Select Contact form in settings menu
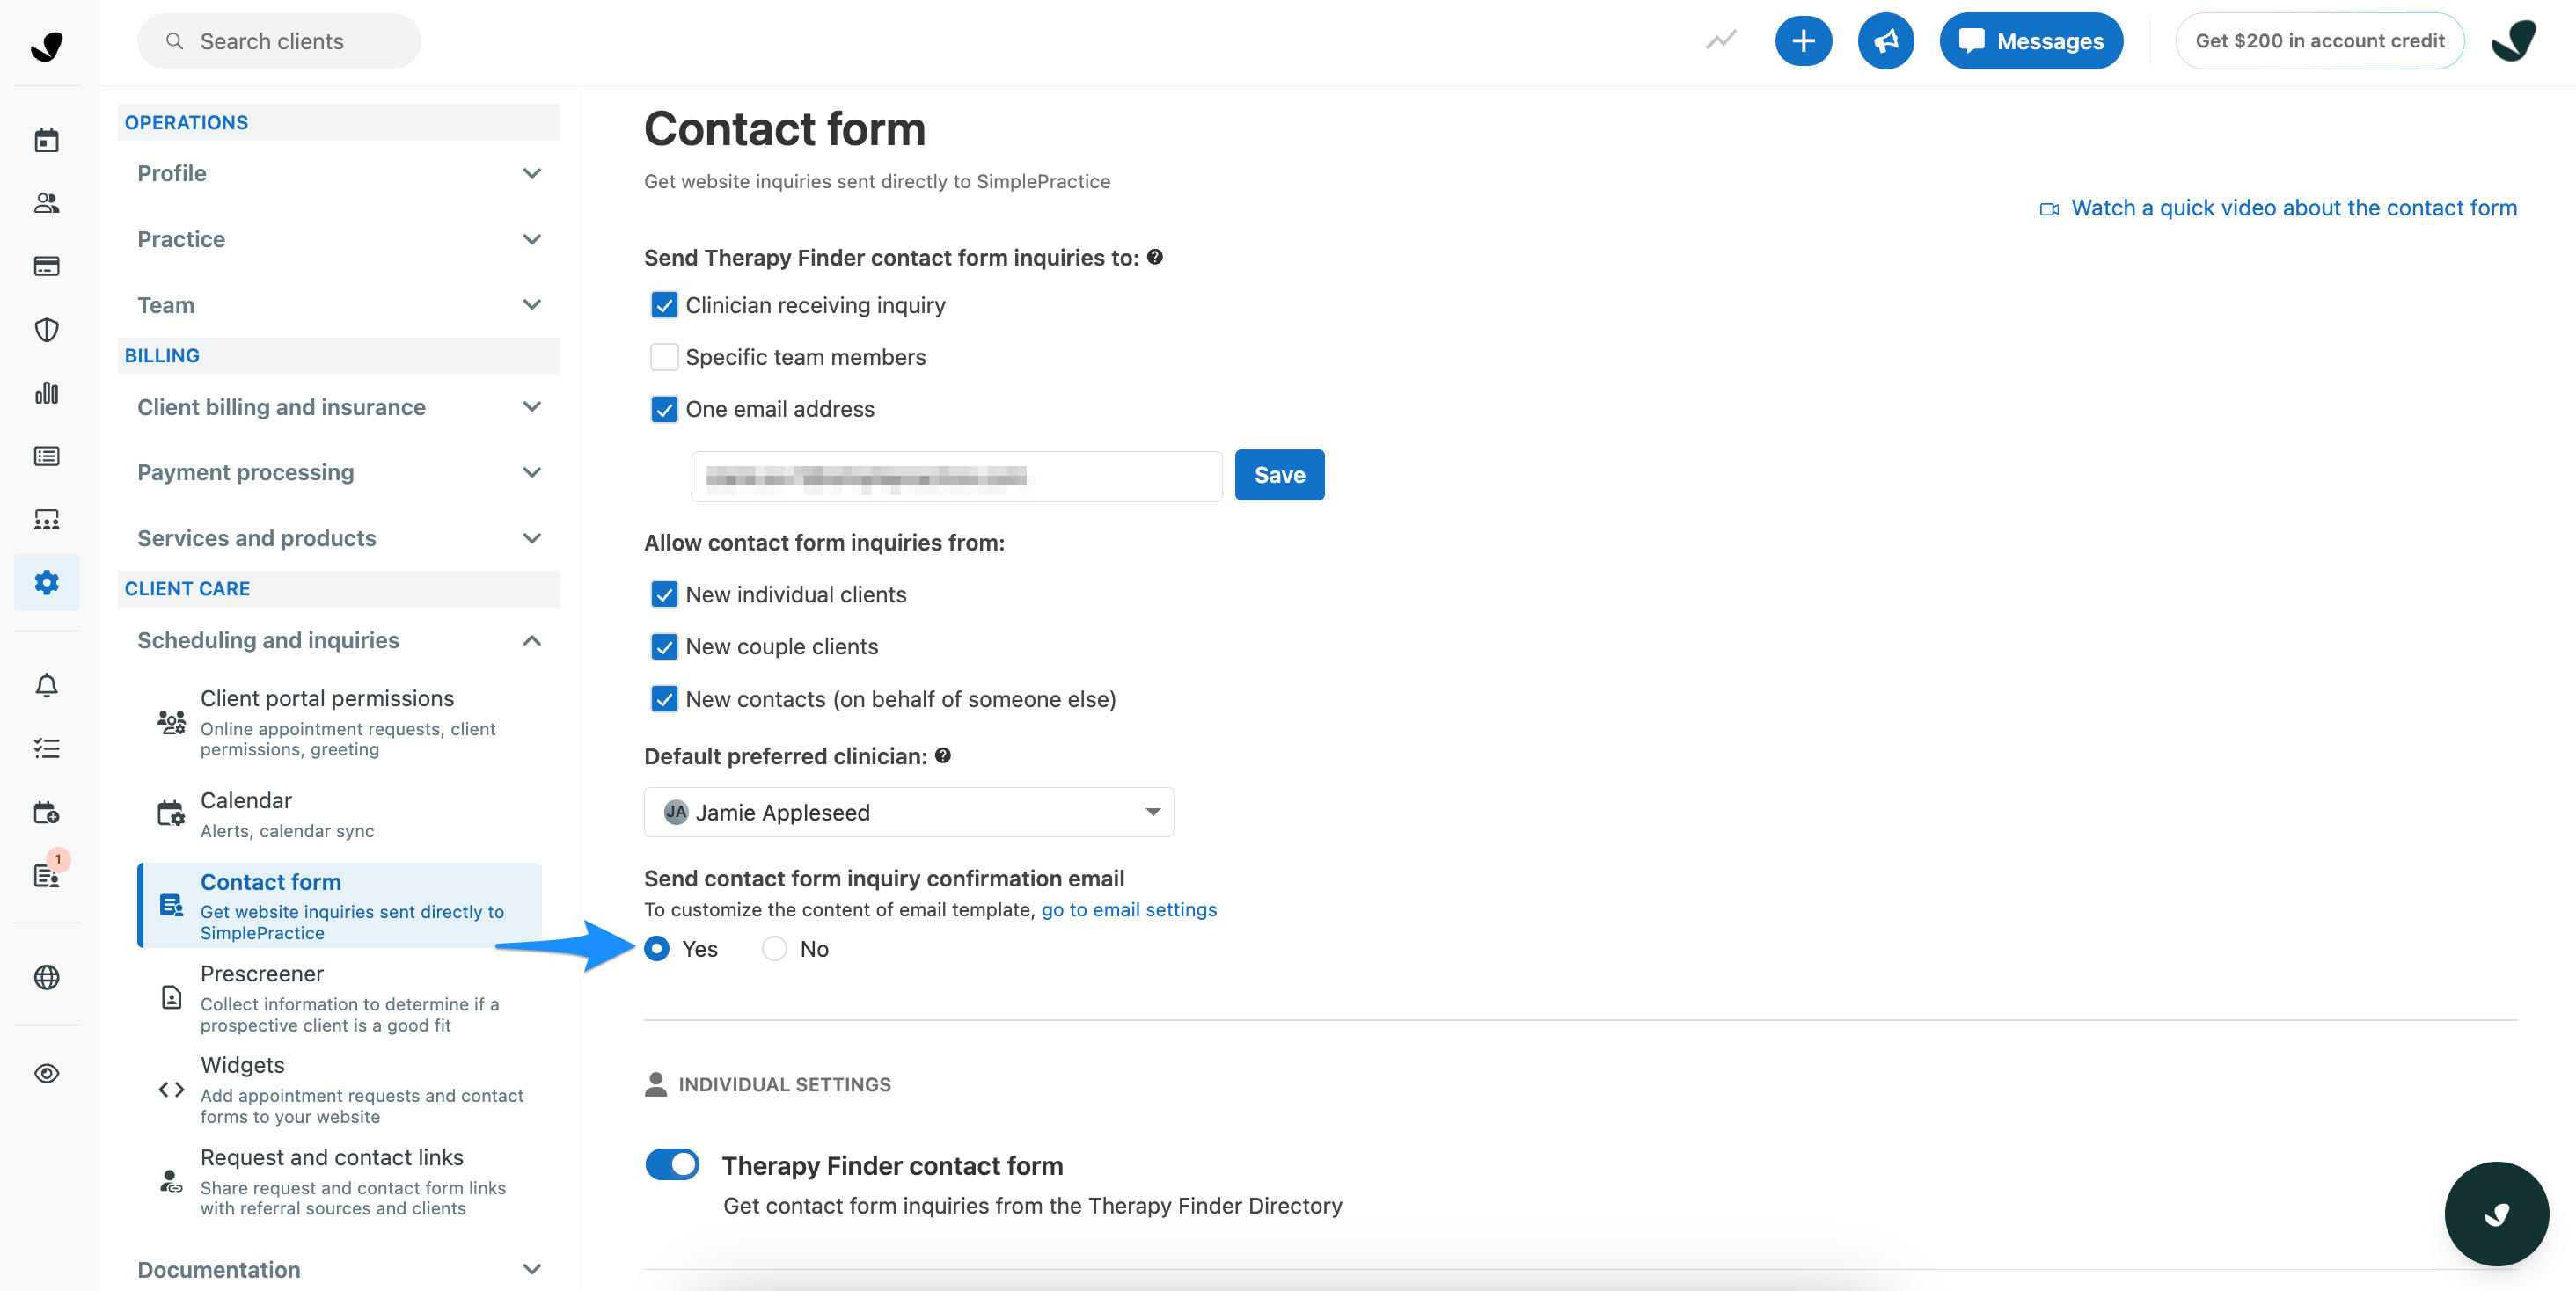The image size is (2576, 1291). point(340,905)
